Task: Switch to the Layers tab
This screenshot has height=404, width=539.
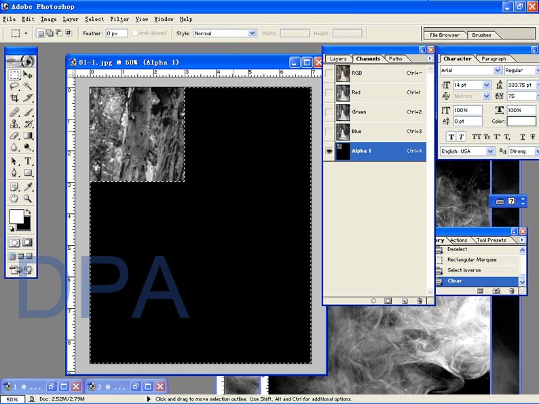Action: point(338,59)
